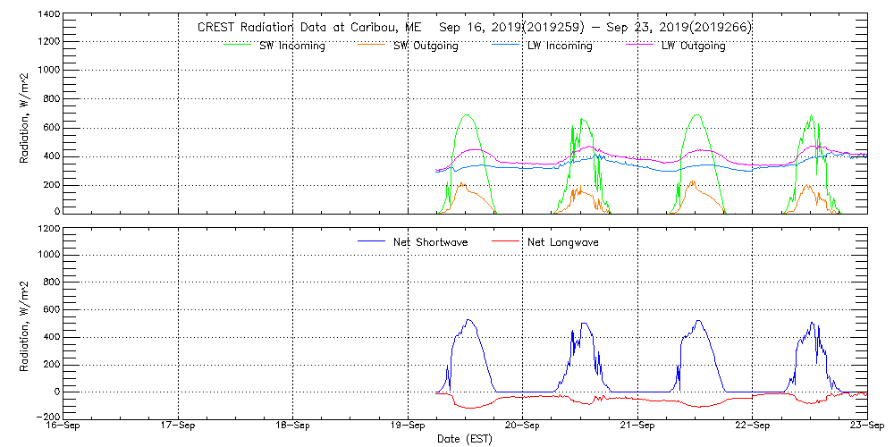Click the top chart's Radiation W/m^2 axis label
This screenshot has width=894, height=447.
pyautogui.click(x=24, y=114)
